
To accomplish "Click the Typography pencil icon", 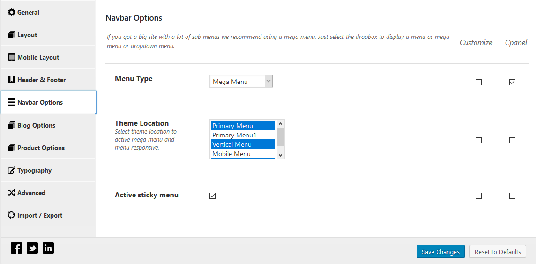I will tap(12, 170).
